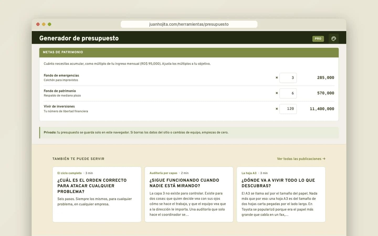Click 'Colchón para imprevistos' subtitle

(x=61, y=80)
